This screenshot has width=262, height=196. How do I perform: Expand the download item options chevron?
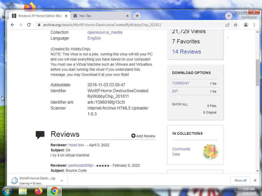pos(61,181)
